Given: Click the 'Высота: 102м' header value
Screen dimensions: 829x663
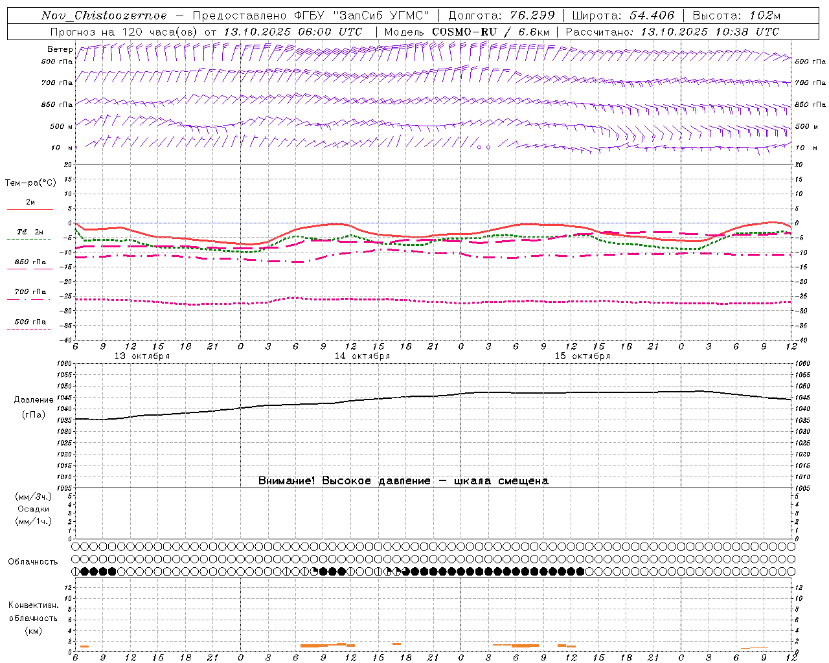Looking at the screenshot, I should [736, 16].
